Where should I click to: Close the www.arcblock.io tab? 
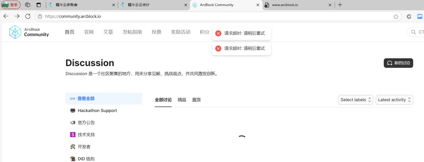pyautogui.click(x=330, y=5)
